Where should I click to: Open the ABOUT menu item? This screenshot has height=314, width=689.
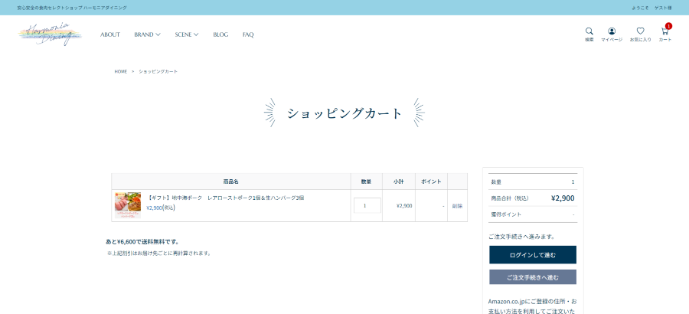pos(110,34)
